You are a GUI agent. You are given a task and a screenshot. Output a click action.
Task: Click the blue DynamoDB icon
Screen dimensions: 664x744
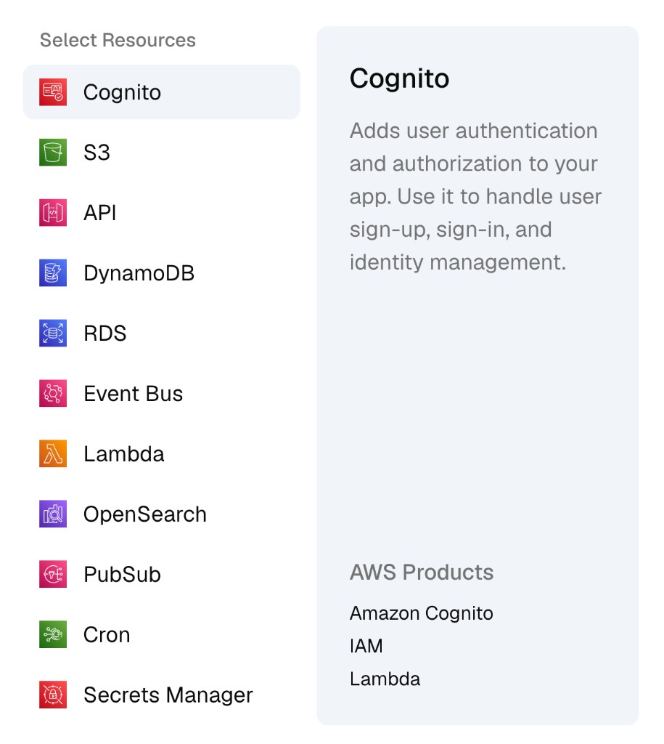(x=52, y=273)
